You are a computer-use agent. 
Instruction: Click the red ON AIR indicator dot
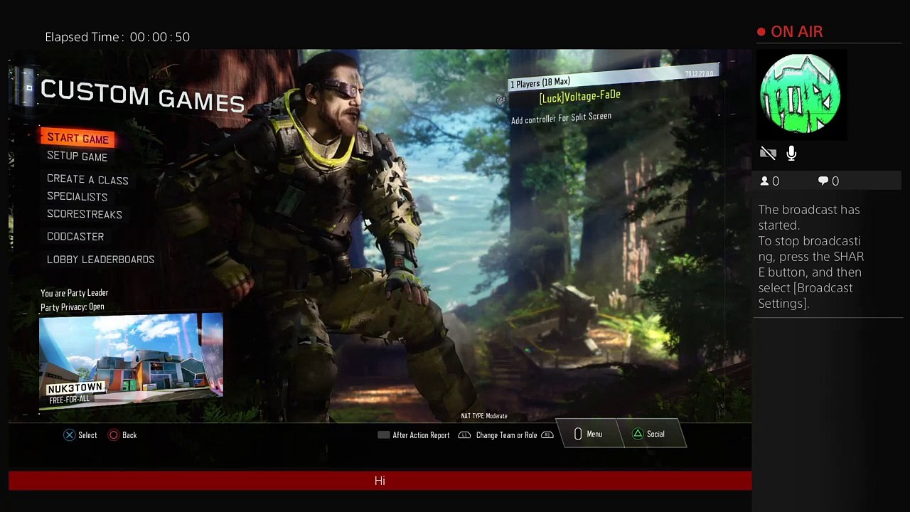[761, 32]
